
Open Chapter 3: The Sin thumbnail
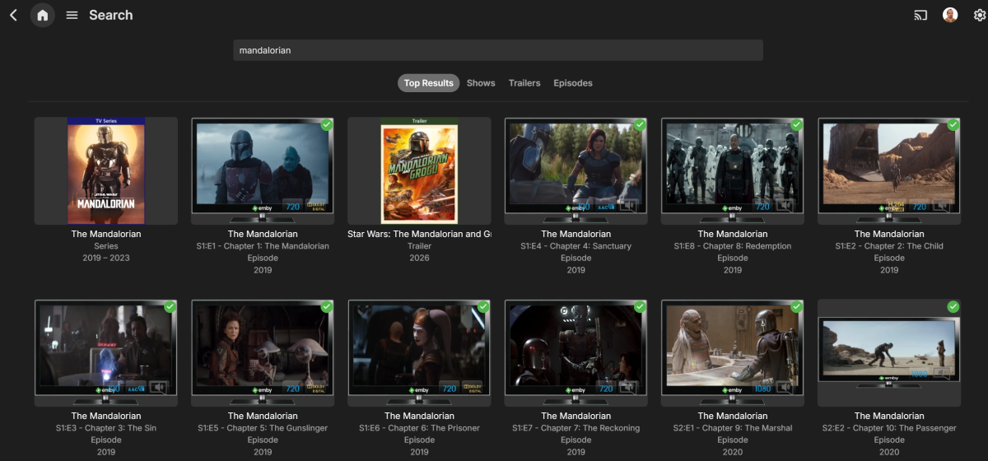click(106, 353)
